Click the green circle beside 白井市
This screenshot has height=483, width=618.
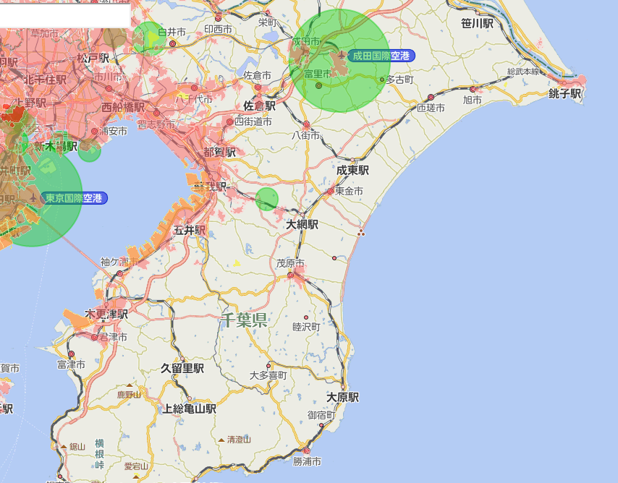pos(150,38)
